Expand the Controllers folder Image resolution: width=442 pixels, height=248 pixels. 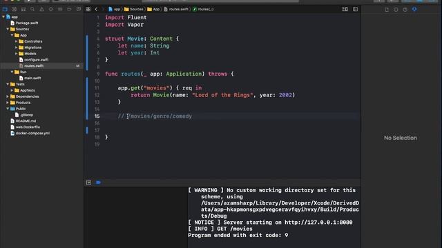coord(16,41)
